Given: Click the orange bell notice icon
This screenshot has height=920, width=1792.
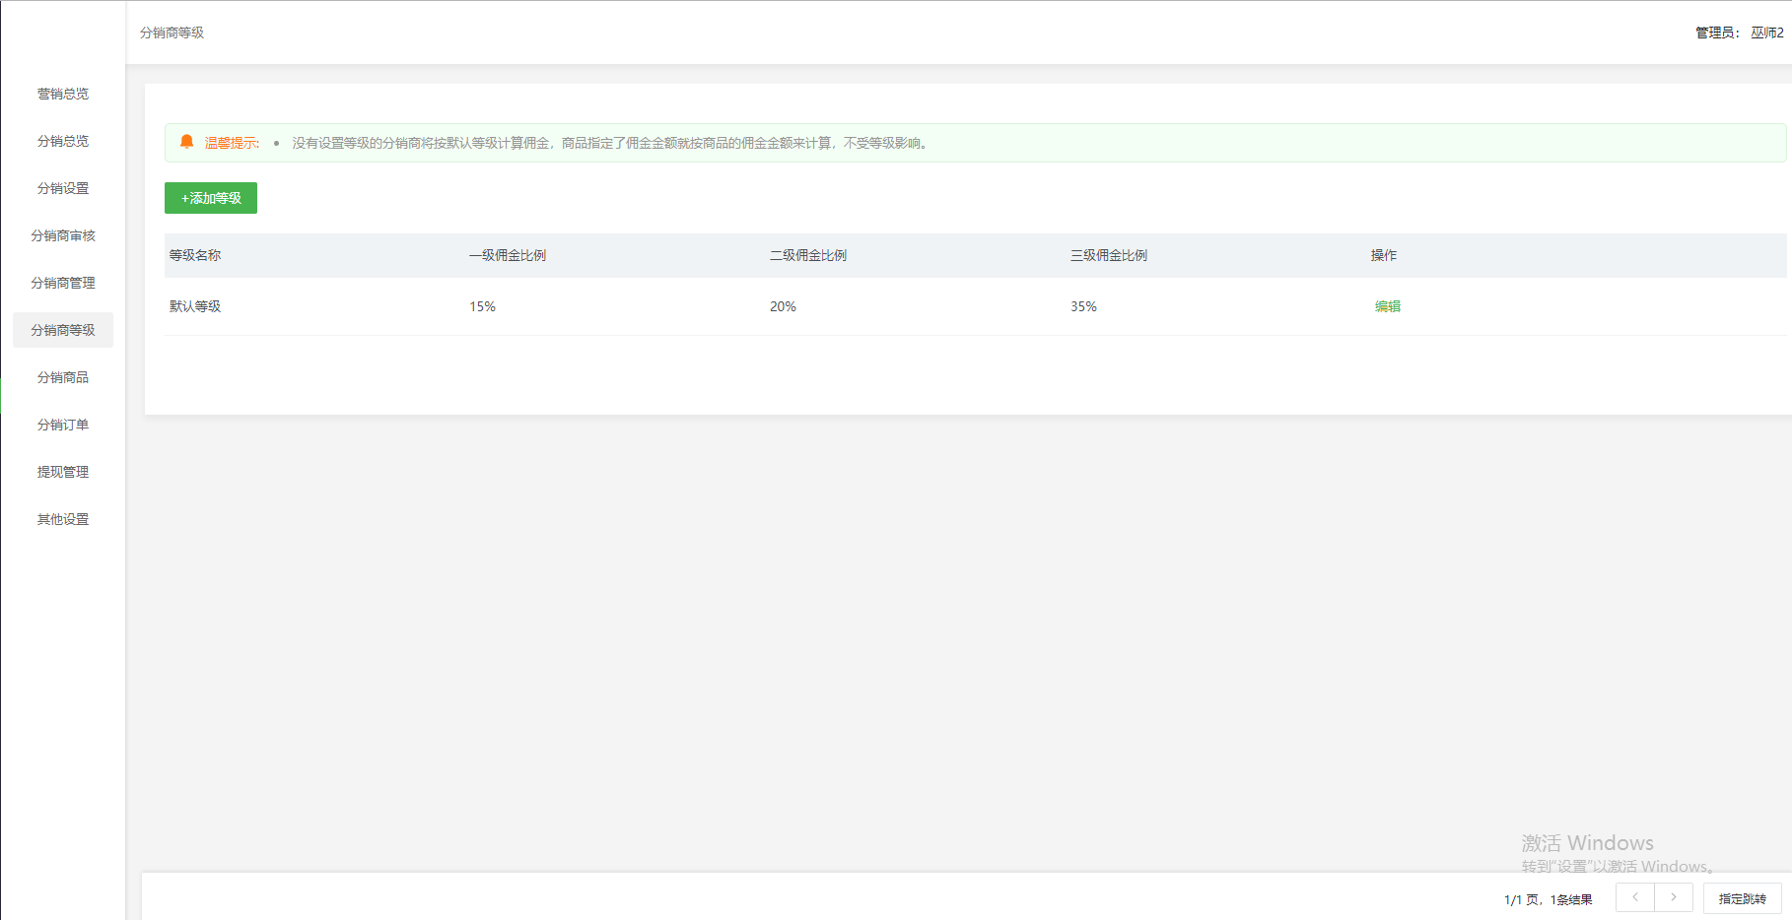Looking at the screenshot, I should pyautogui.click(x=186, y=142).
